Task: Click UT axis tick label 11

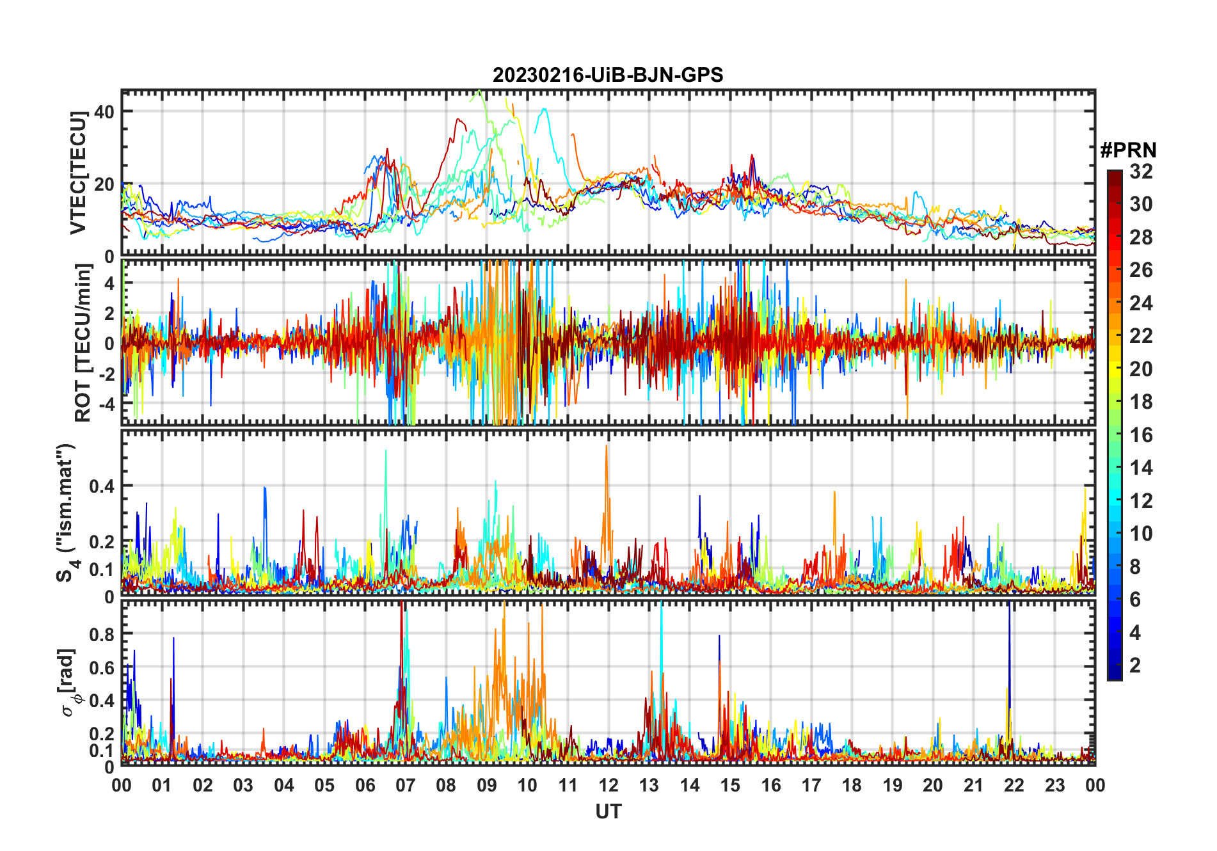Action: coord(568,785)
